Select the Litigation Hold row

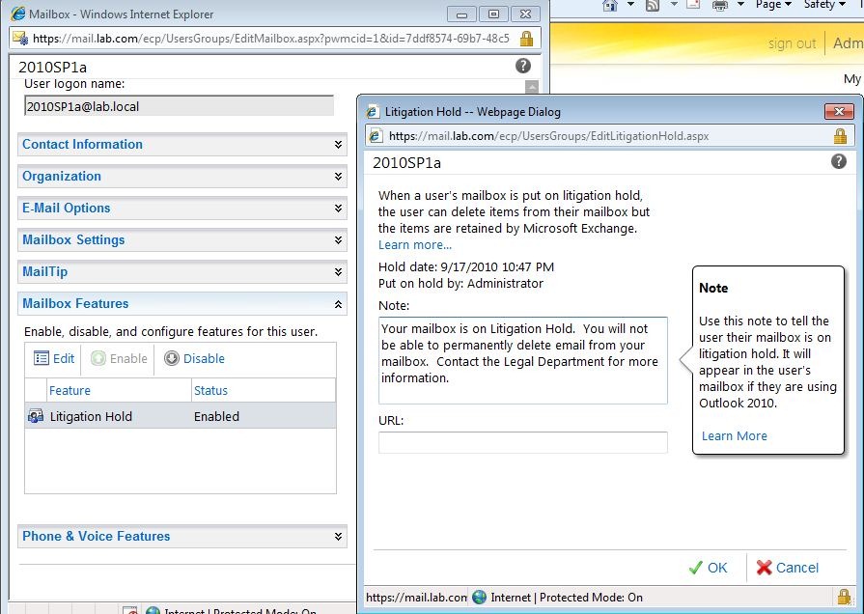click(181, 416)
